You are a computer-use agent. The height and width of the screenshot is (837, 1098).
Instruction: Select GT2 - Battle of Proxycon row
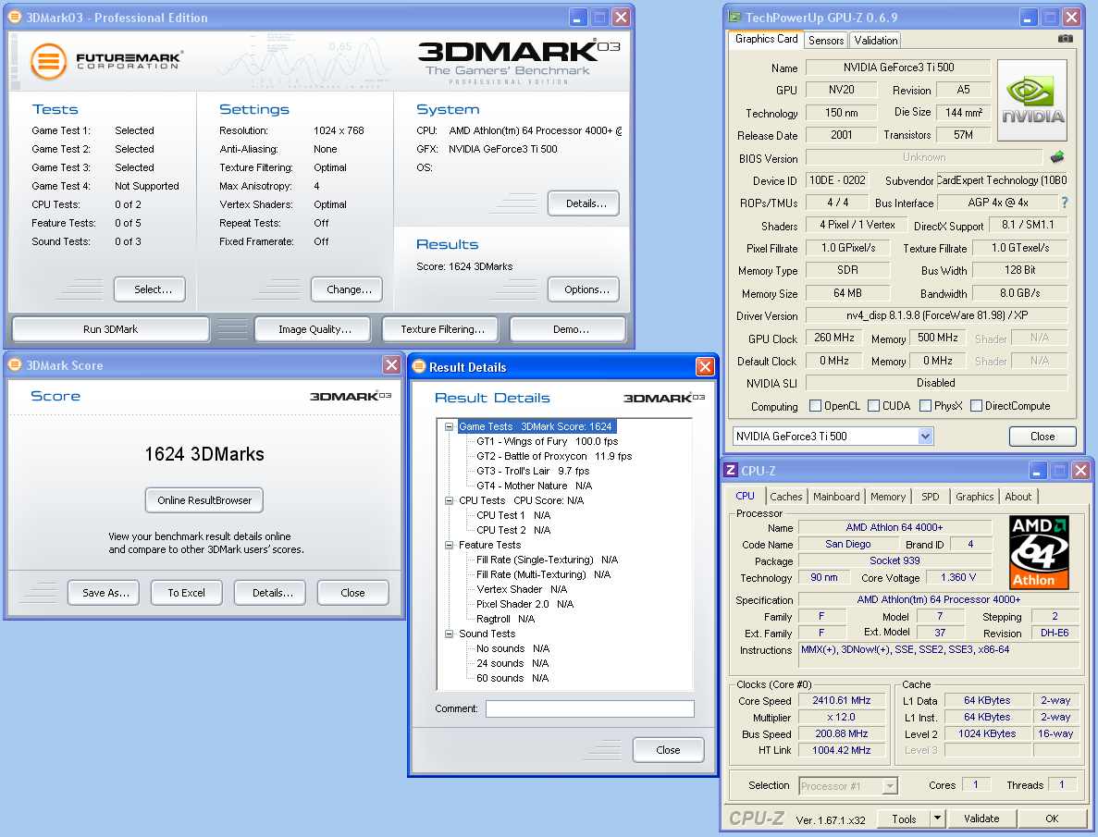tap(554, 456)
